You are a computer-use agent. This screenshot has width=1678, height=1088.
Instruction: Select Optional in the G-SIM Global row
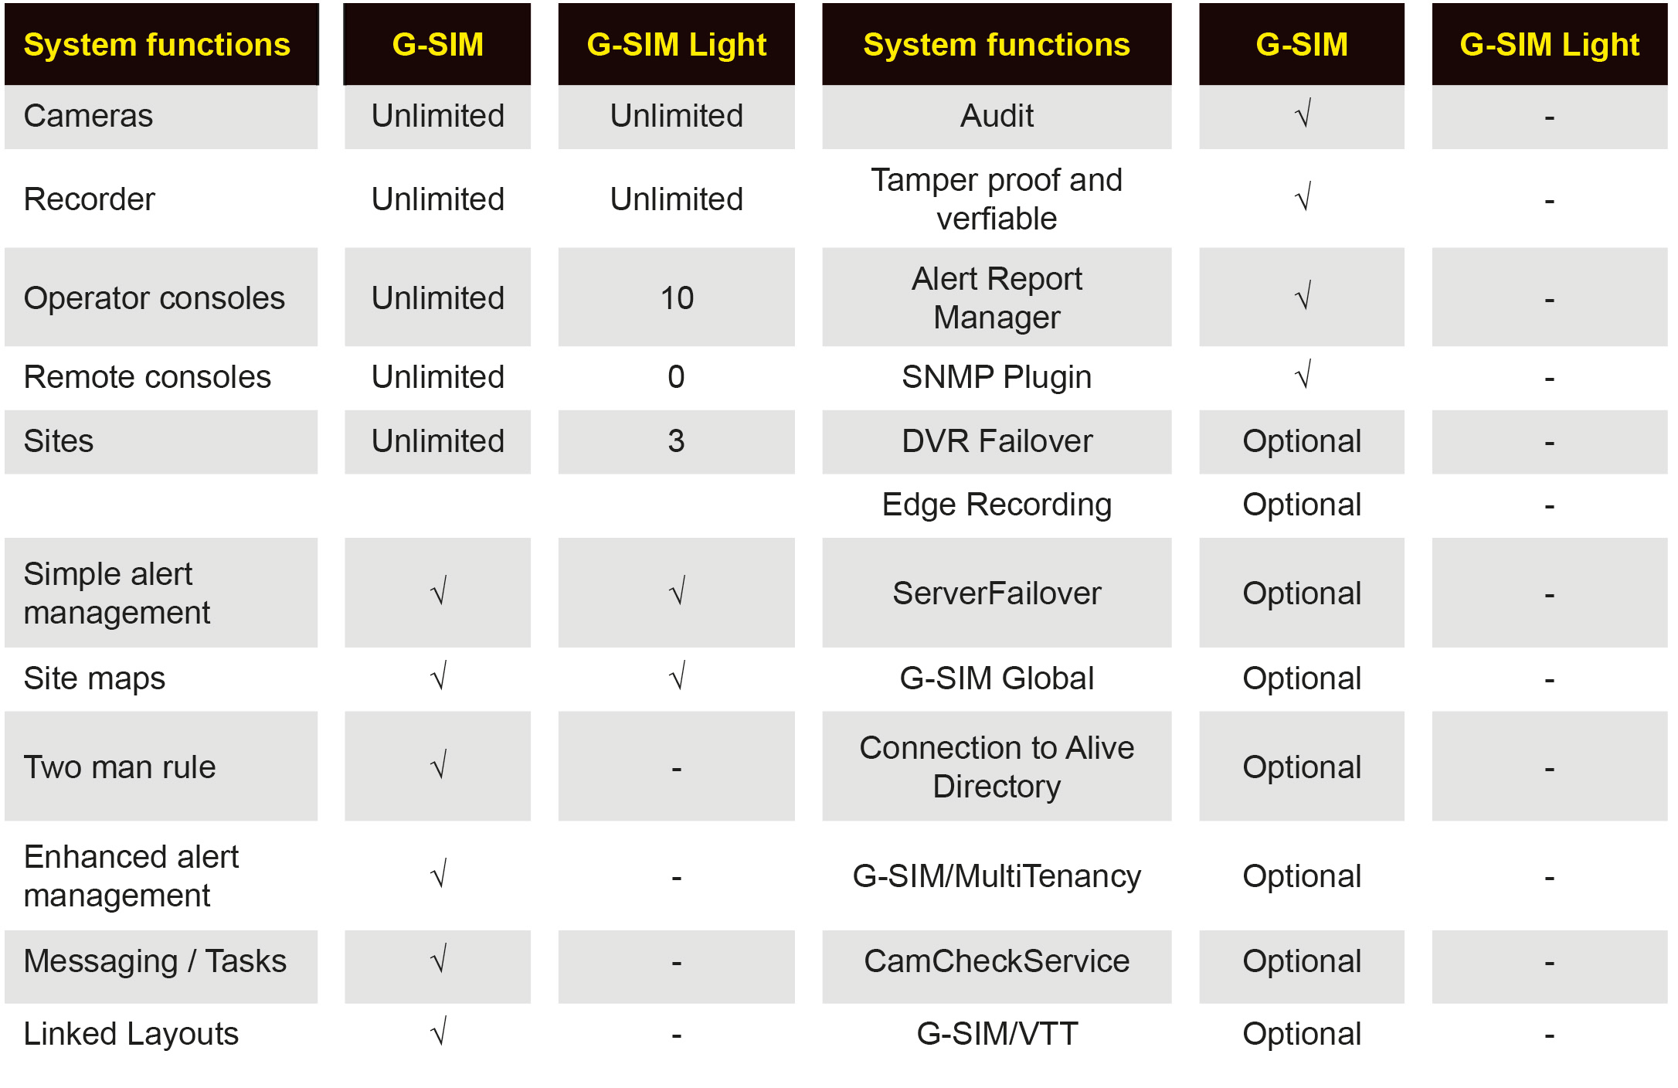(x=1302, y=679)
